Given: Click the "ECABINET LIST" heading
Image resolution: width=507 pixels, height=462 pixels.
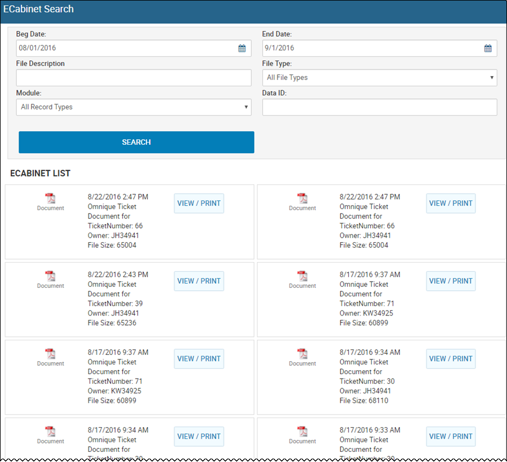Looking at the screenshot, I should (x=40, y=174).
